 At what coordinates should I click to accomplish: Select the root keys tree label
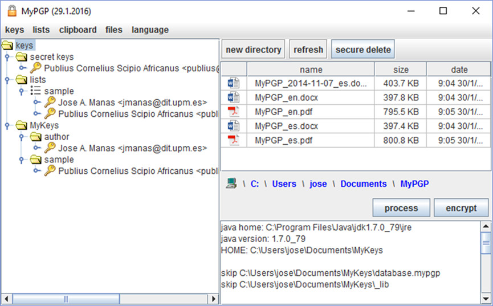25,45
